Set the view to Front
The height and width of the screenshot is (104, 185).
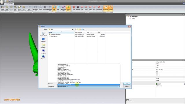point(86,8)
